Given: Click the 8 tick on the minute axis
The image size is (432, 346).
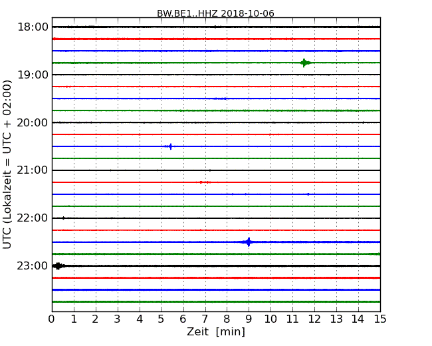Looking at the screenshot, I should coord(227,319).
